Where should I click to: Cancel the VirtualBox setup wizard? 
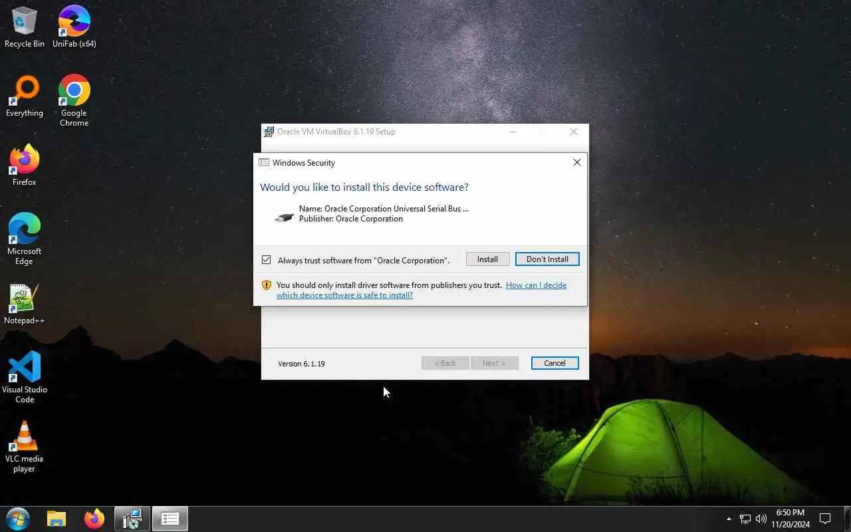tap(554, 363)
